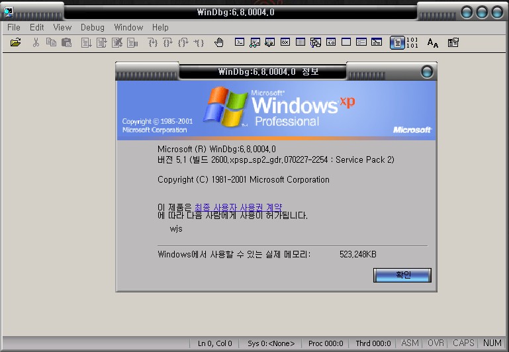Click the Go (run) toolbar icon
The image size is (509, 352).
86,42
